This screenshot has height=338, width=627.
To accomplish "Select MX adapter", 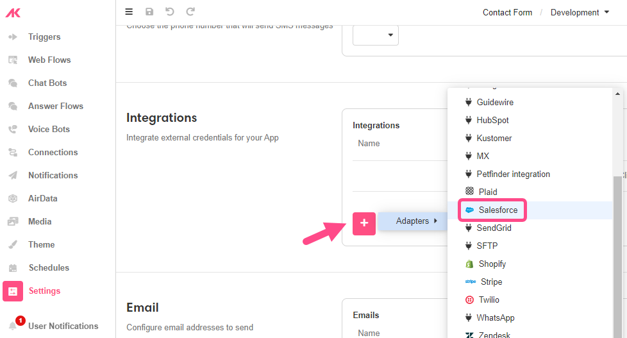I will pos(483,156).
